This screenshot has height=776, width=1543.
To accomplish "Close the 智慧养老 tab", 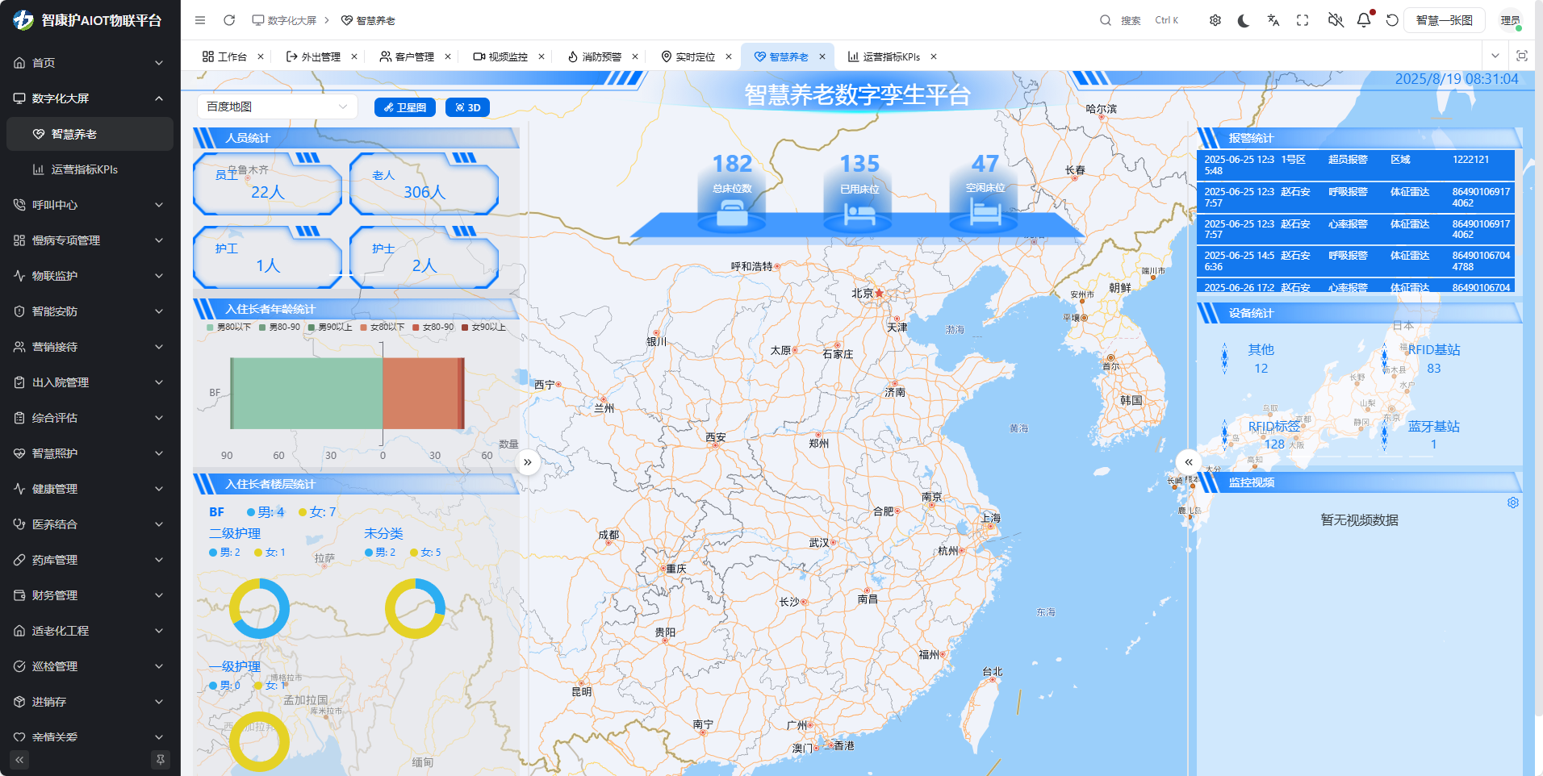I will [822, 56].
